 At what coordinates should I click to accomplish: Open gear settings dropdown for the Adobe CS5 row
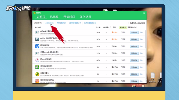pos(141,39)
